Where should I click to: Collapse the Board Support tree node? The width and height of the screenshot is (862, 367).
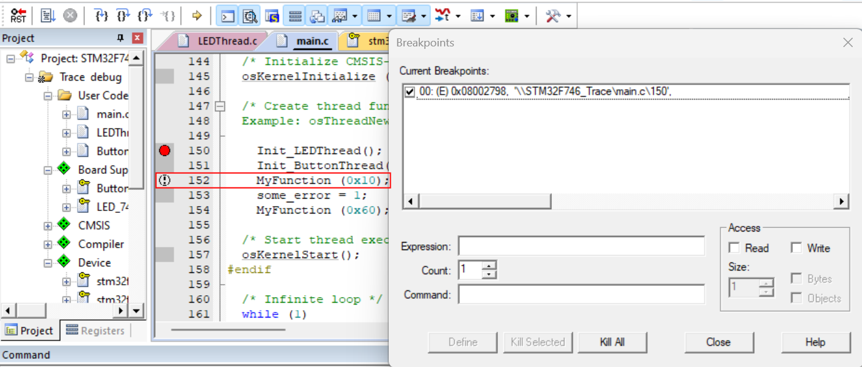point(48,170)
